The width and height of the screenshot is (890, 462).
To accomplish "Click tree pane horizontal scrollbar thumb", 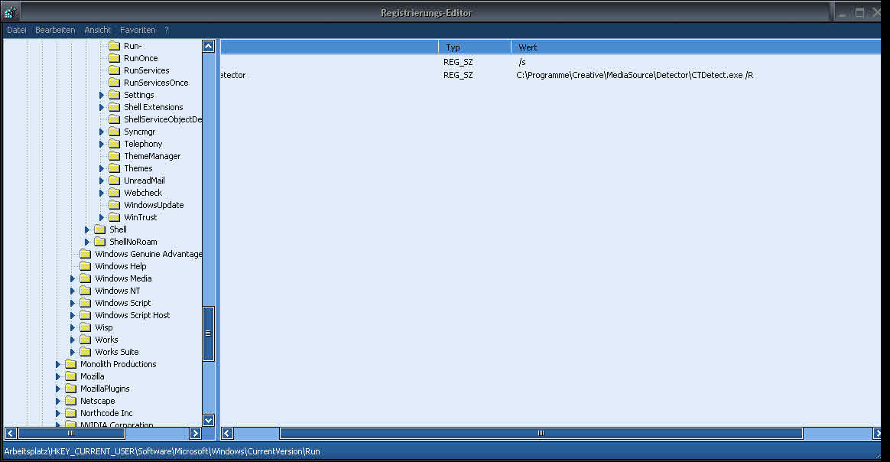I will (72, 434).
